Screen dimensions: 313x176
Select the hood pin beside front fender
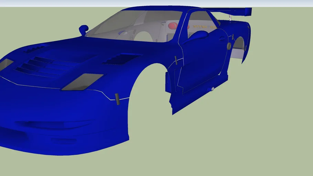point(117,99)
